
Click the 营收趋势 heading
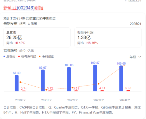11,51
